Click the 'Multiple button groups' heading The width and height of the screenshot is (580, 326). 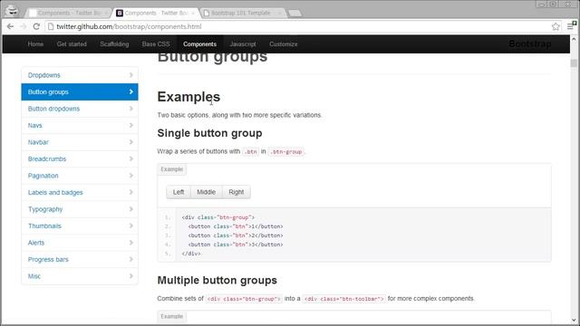217,280
